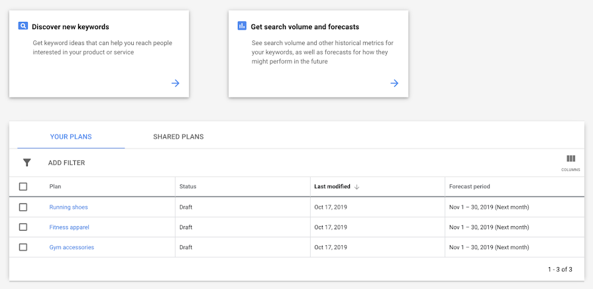Click the Status column header
The image size is (593, 289).
point(188,187)
